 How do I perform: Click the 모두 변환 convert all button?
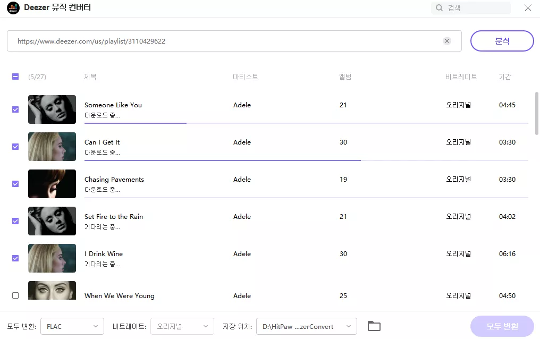(x=502, y=326)
